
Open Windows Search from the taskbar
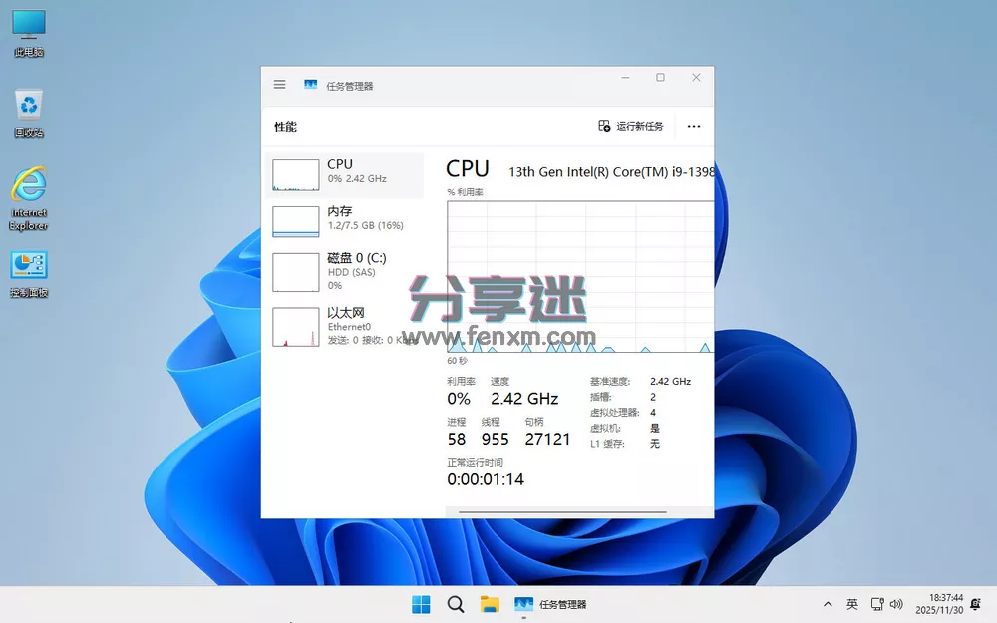454,604
